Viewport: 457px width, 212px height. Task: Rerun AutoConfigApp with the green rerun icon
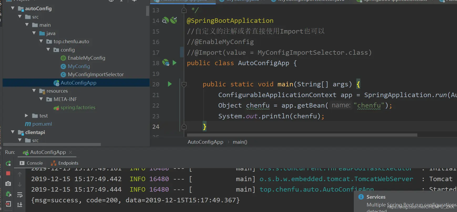[x=8, y=163]
